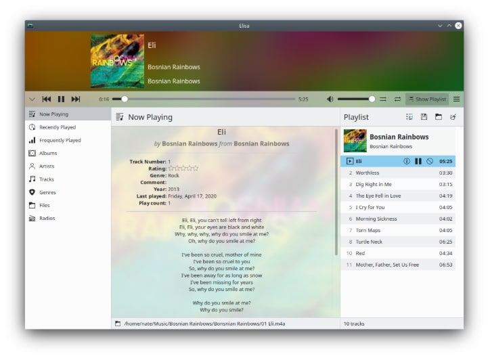Select The Eye Fell in Love
Screen dimensions: 488x358
tap(398, 196)
